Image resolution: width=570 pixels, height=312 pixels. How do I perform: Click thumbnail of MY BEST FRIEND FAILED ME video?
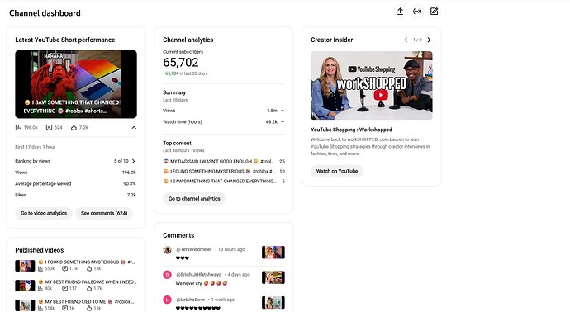click(25, 286)
